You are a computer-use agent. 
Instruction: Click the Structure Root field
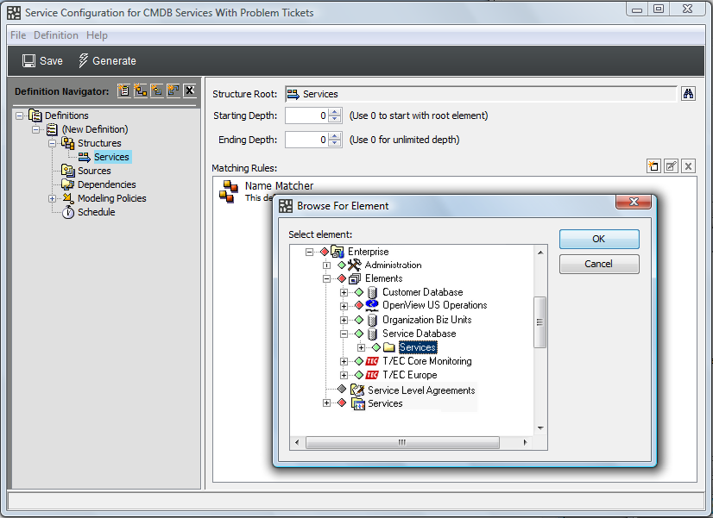click(481, 94)
